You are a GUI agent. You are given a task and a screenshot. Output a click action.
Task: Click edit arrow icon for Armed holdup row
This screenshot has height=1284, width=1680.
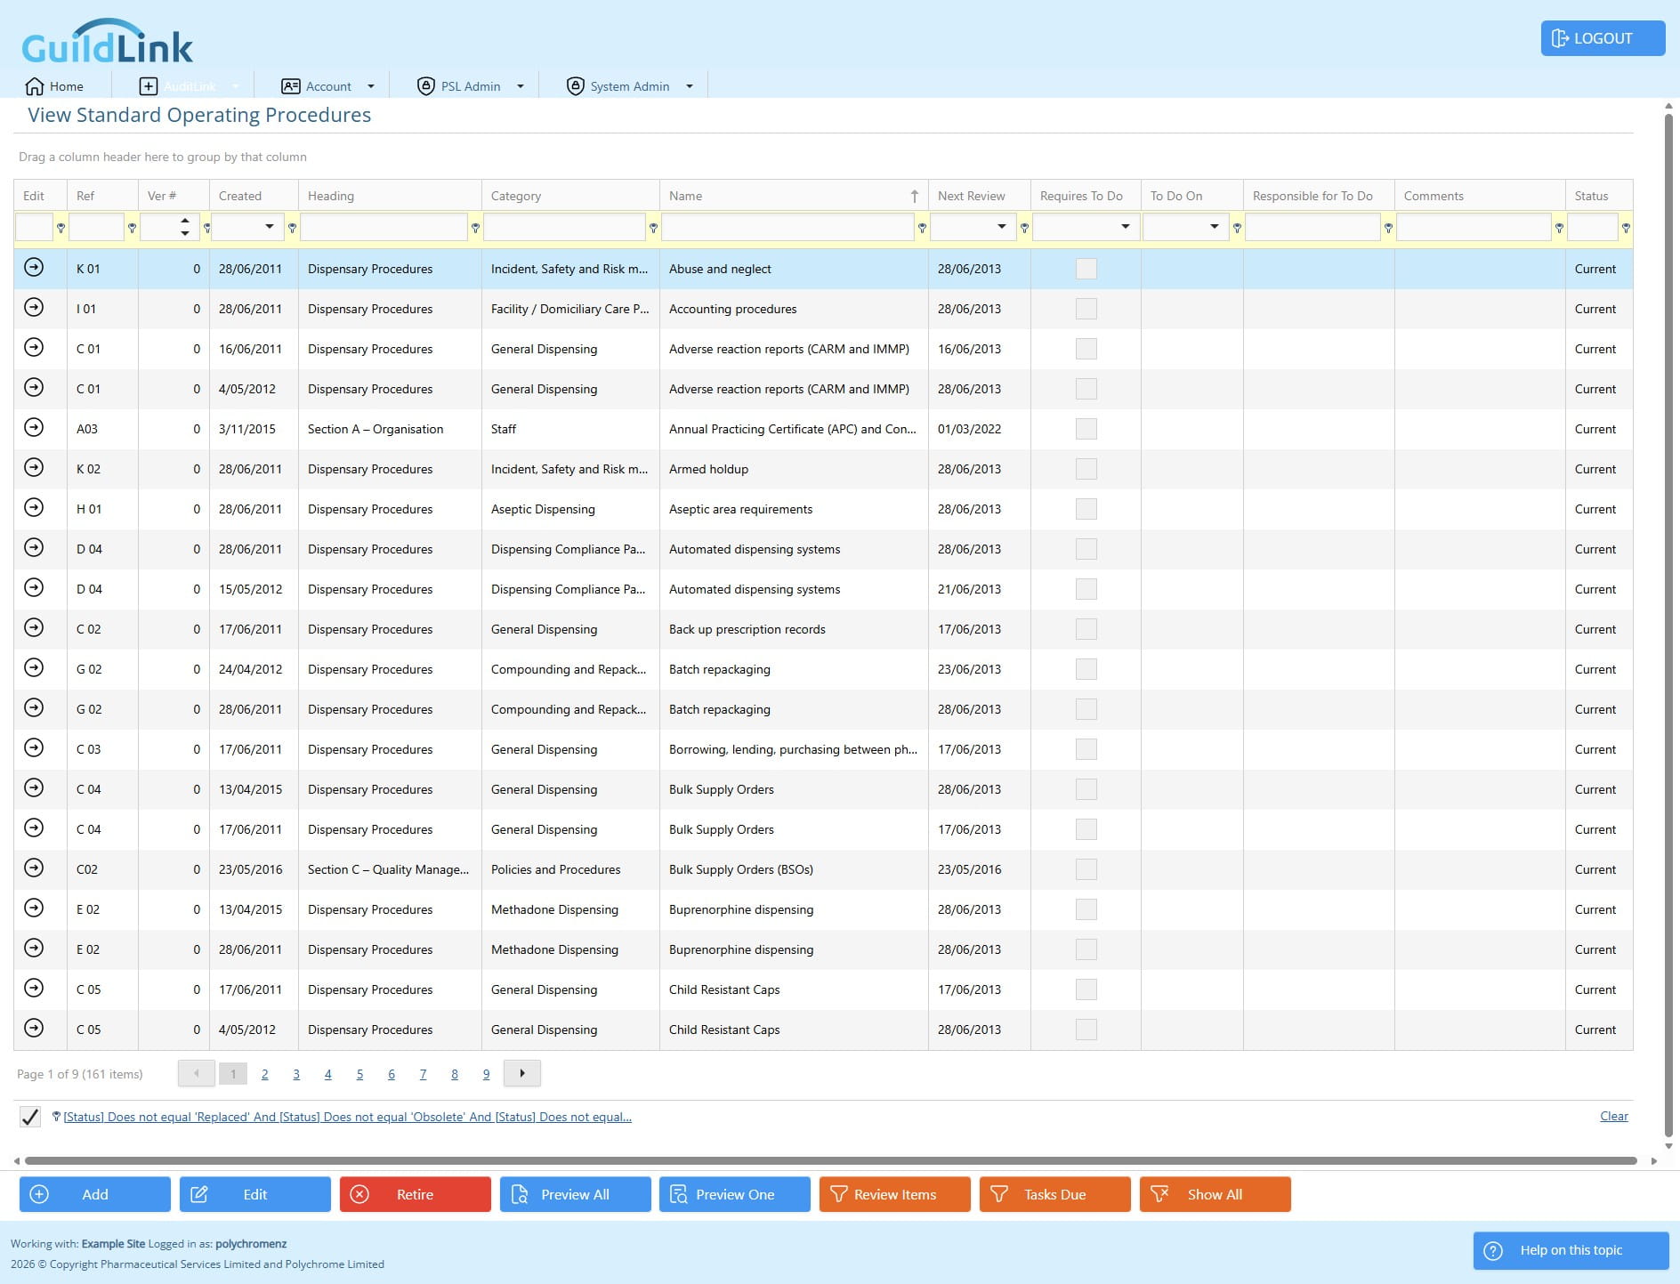point(34,467)
